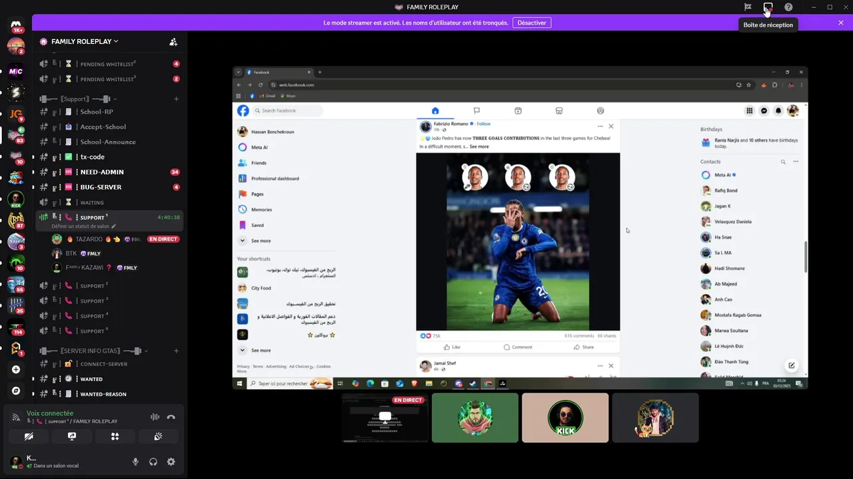This screenshot has height=479, width=853.
Task: Click the invite members icon beside FAMILY ROLEPLAY
Action: (x=173, y=42)
